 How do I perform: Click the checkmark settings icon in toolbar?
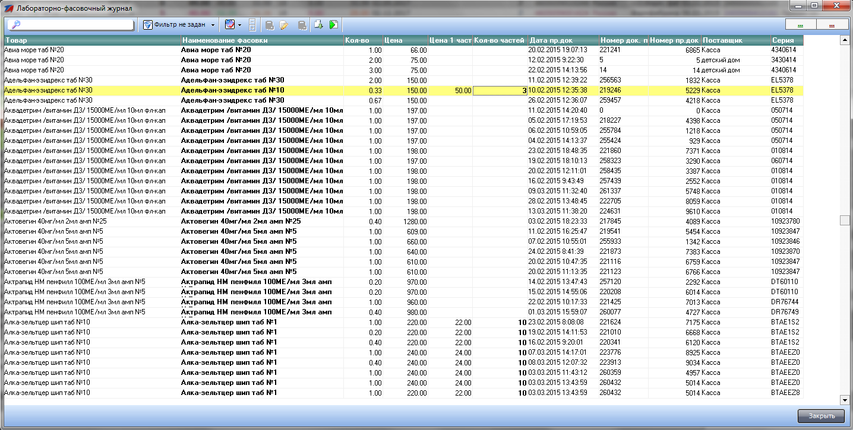pyautogui.click(x=230, y=25)
